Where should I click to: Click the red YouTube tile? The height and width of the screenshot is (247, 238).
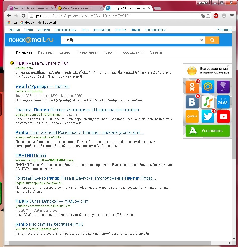pyautogui.click(x=223, y=116)
